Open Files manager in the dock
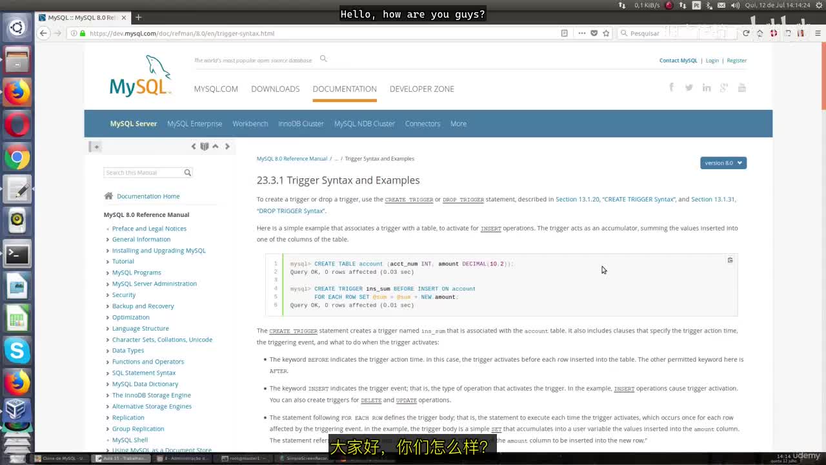Image resolution: width=826 pixels, height=465 pixels. click(17, 60)
